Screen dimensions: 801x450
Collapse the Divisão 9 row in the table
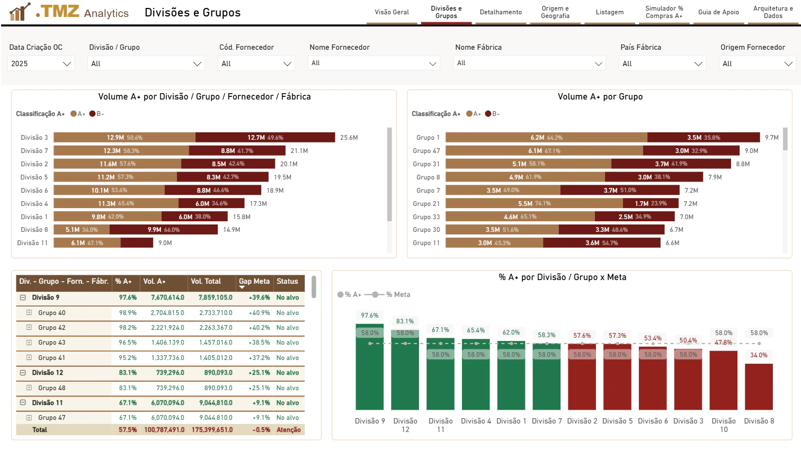tap(23, 298)
